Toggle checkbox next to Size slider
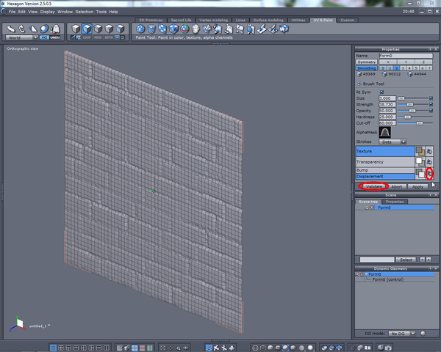This screenshot has height=352, width=441. 431,98
